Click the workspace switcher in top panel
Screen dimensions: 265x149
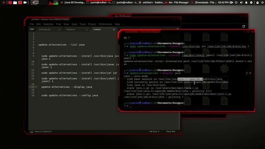(x=35, y=2)
